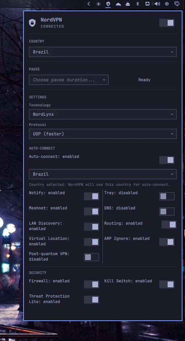Disable the Kill Switch toggle

[x=167, y=284]
